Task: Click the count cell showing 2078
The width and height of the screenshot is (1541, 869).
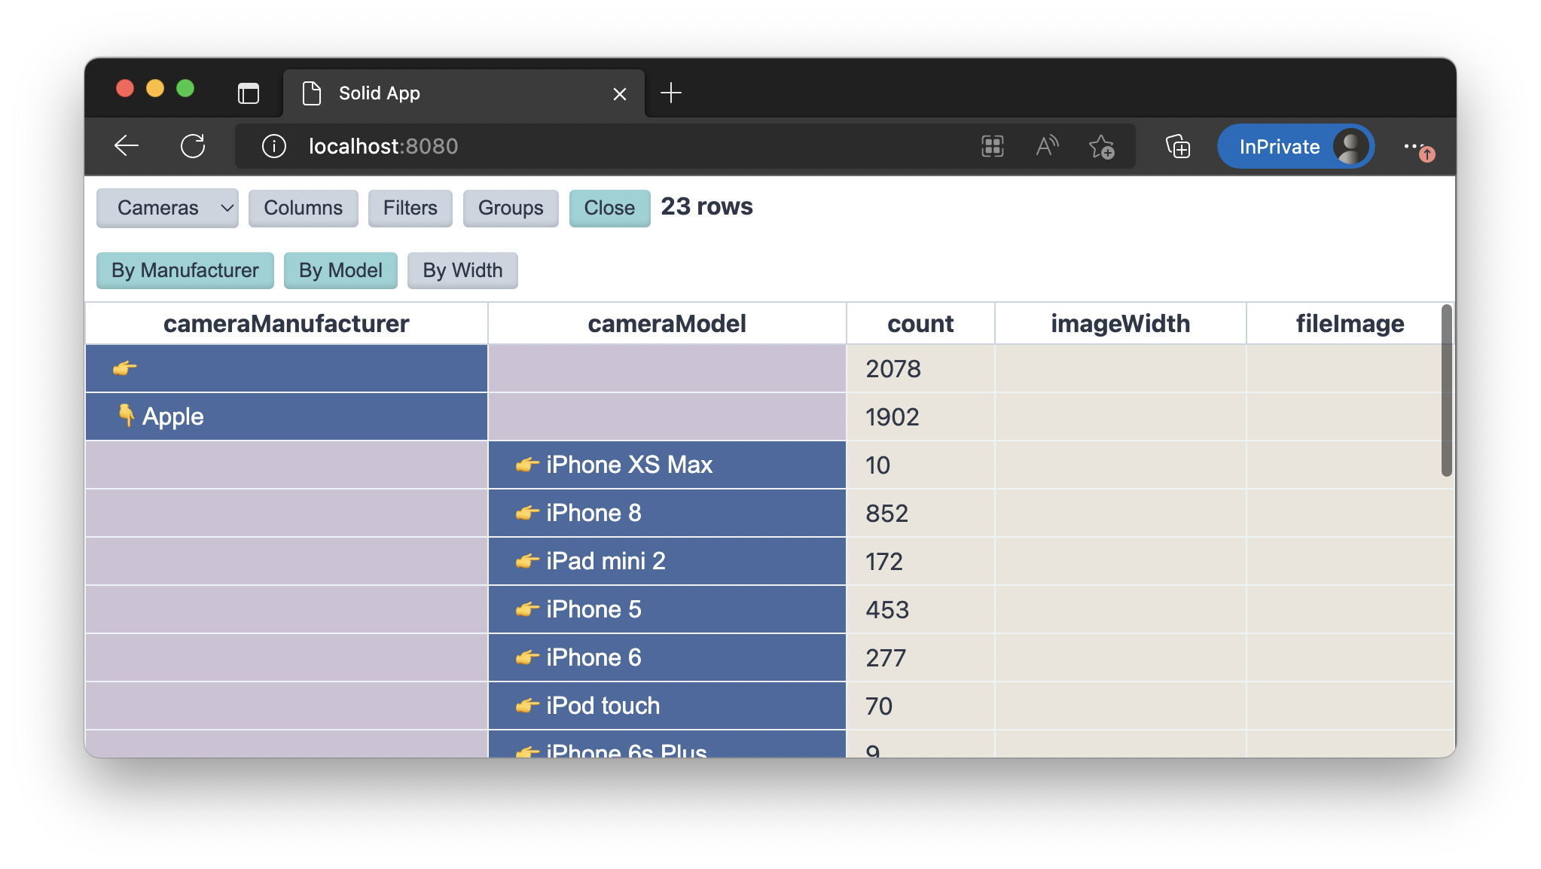Action: click(x=920, y=368)
